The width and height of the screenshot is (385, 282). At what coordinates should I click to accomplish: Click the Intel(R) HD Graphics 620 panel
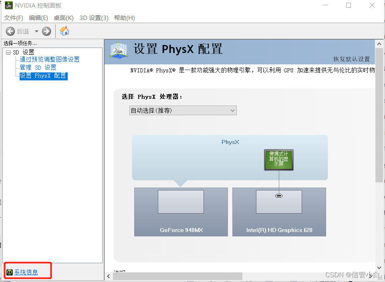click(x=279, y=212)
